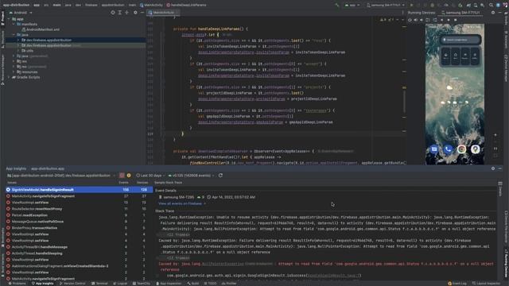The height and width of the screenshot is (286, 509).
Task: Open Messages app on mirrored device
Action: pos(434,149)
